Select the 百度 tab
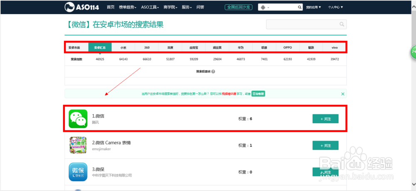 click(x=170, y=48)
